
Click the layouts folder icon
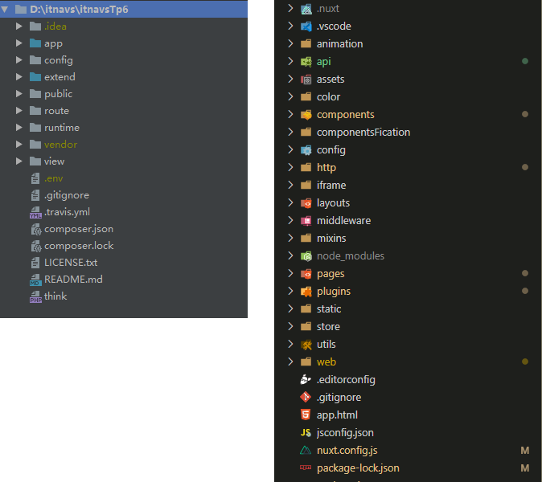pyautogui.click(x=306, y=203)
